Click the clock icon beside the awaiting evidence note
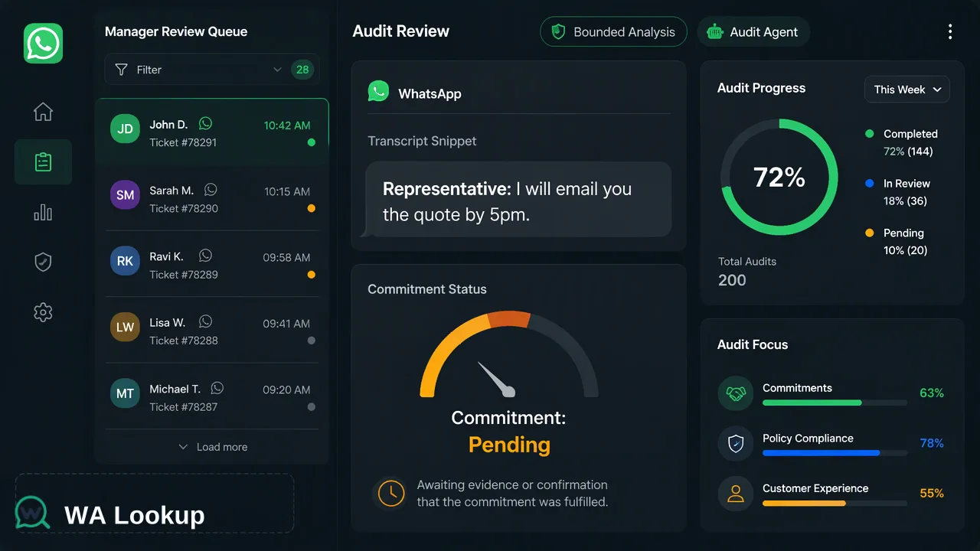The width and height of the screenshot is (980, 551). [x=390, y=493]
